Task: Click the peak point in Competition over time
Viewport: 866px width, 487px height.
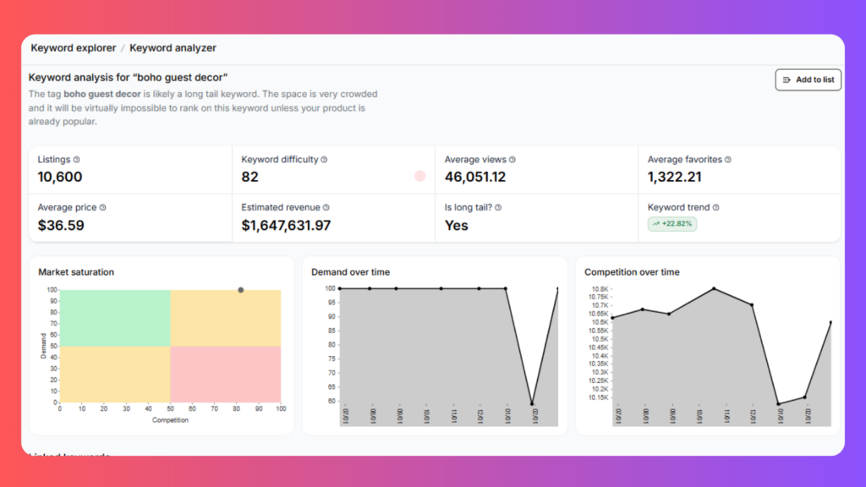Action: click(x=714, y=289)
